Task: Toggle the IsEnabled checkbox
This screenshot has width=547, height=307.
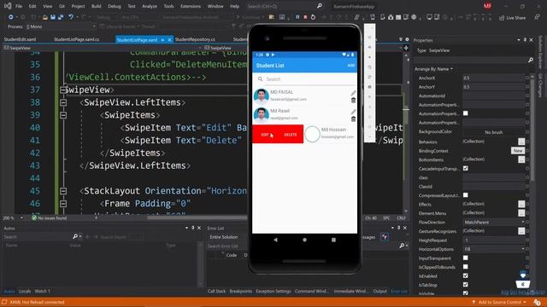Action: coord(465,275)
